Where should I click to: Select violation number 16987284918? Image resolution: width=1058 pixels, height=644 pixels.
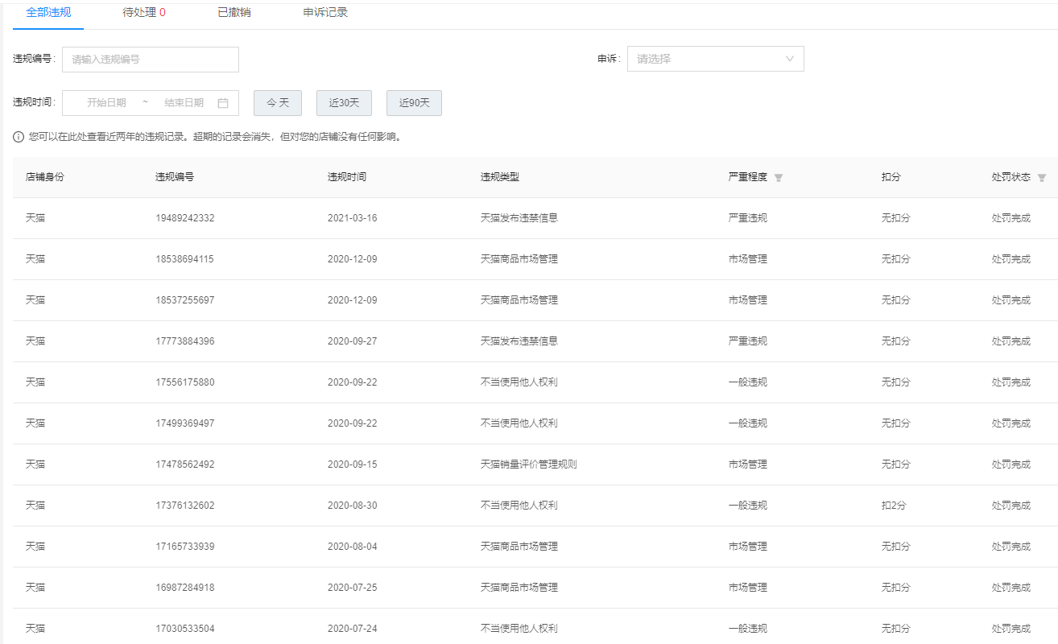(x=185, y=588)
